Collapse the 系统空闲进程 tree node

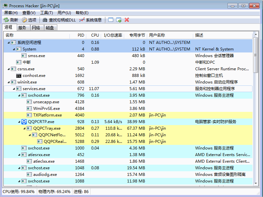(9, 43)
